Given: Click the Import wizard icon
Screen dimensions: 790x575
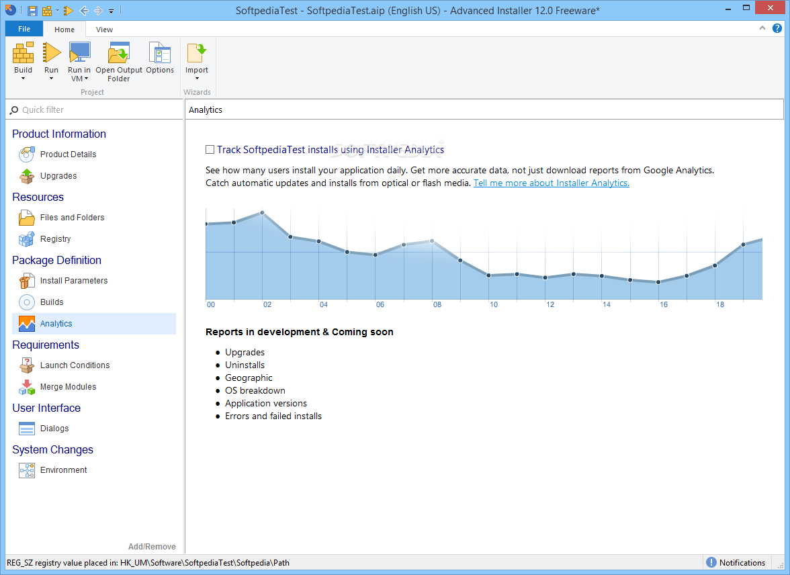Looking at the screenshot, I should point(196,53).
